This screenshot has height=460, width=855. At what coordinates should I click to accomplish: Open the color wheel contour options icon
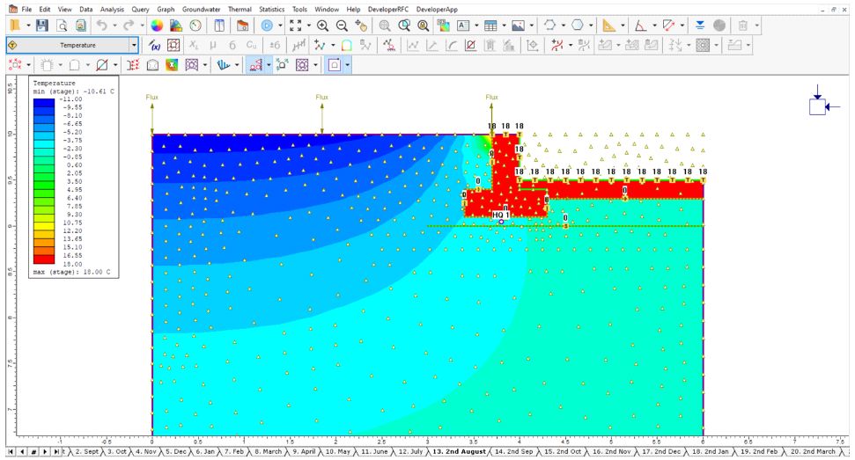point(157,26)
